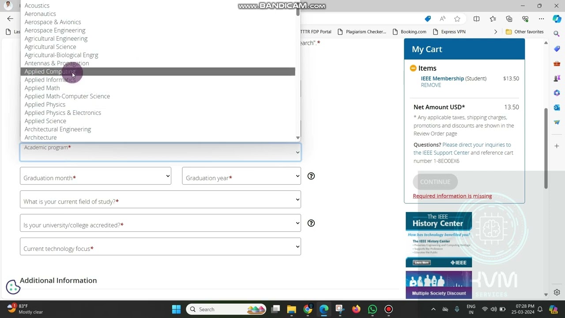This screenshot has height=318, width=565.
Task: Follow the IEEE Support Center inquiries link
Action: pos(462,149)
